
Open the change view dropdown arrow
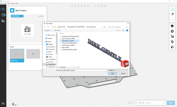click(120, 30)
